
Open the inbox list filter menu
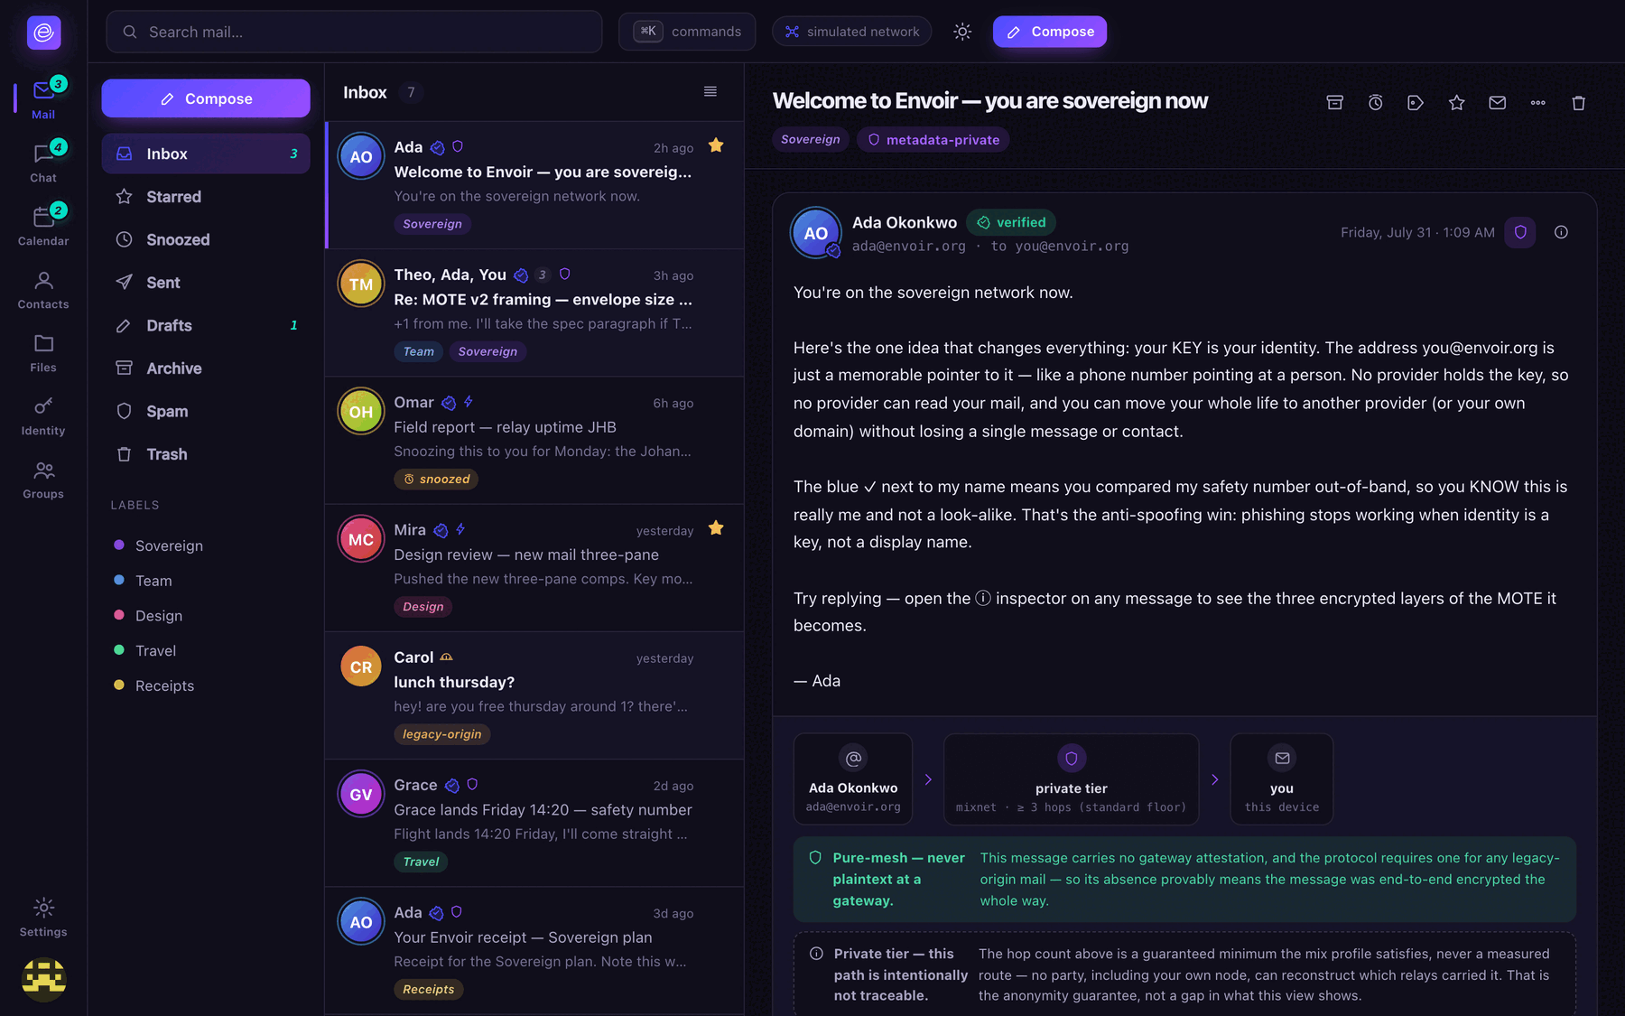[x=710, y=91]
